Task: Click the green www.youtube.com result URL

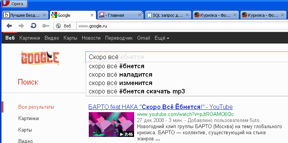Action: [x=185, y=114]
